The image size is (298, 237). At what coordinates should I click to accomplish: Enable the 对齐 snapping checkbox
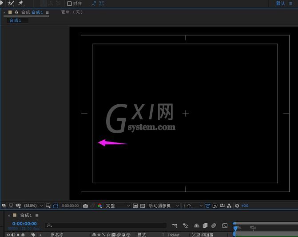click(x=70, y=4)
